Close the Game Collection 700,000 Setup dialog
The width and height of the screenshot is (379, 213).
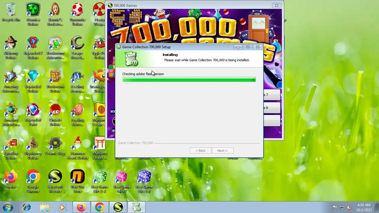point(258,47)
